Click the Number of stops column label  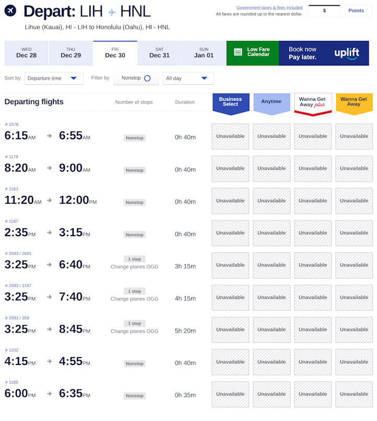[134, 102]
